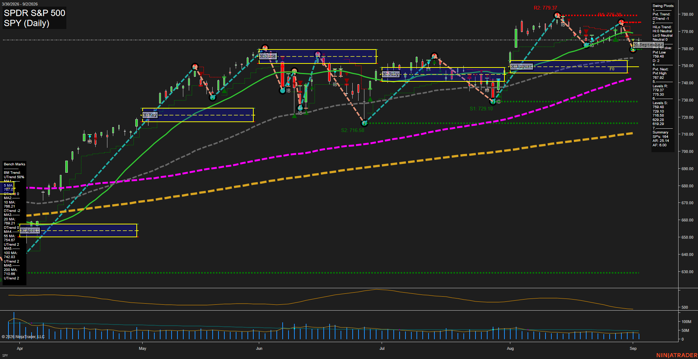Select the M:July monthly range label
Viewport: 698px width, 359px height.
point(391,74)
